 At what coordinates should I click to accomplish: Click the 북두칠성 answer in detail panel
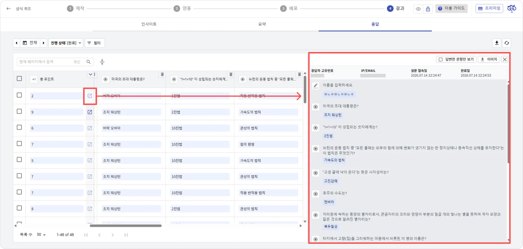pos(331,226)
